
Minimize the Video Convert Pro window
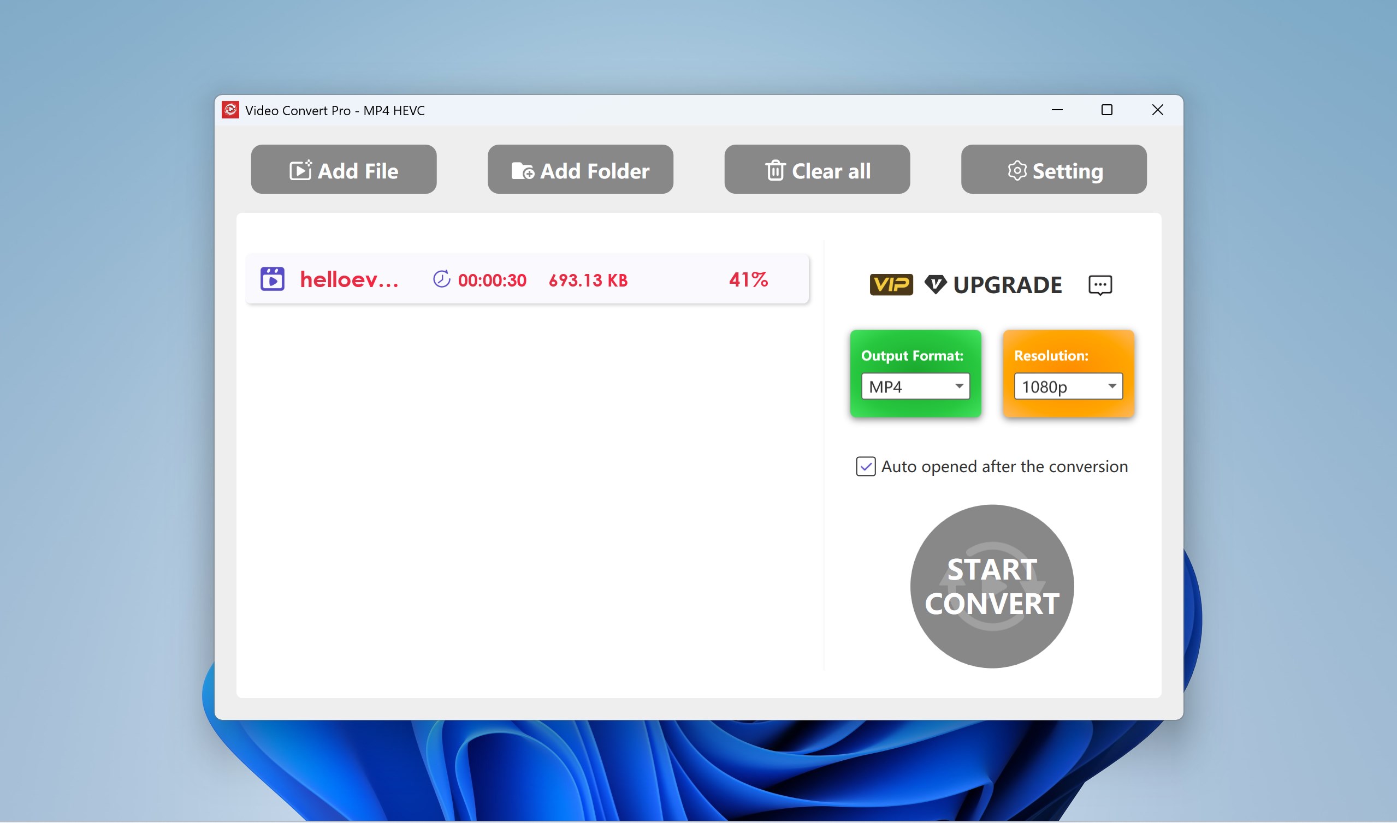coord(1057,110)
